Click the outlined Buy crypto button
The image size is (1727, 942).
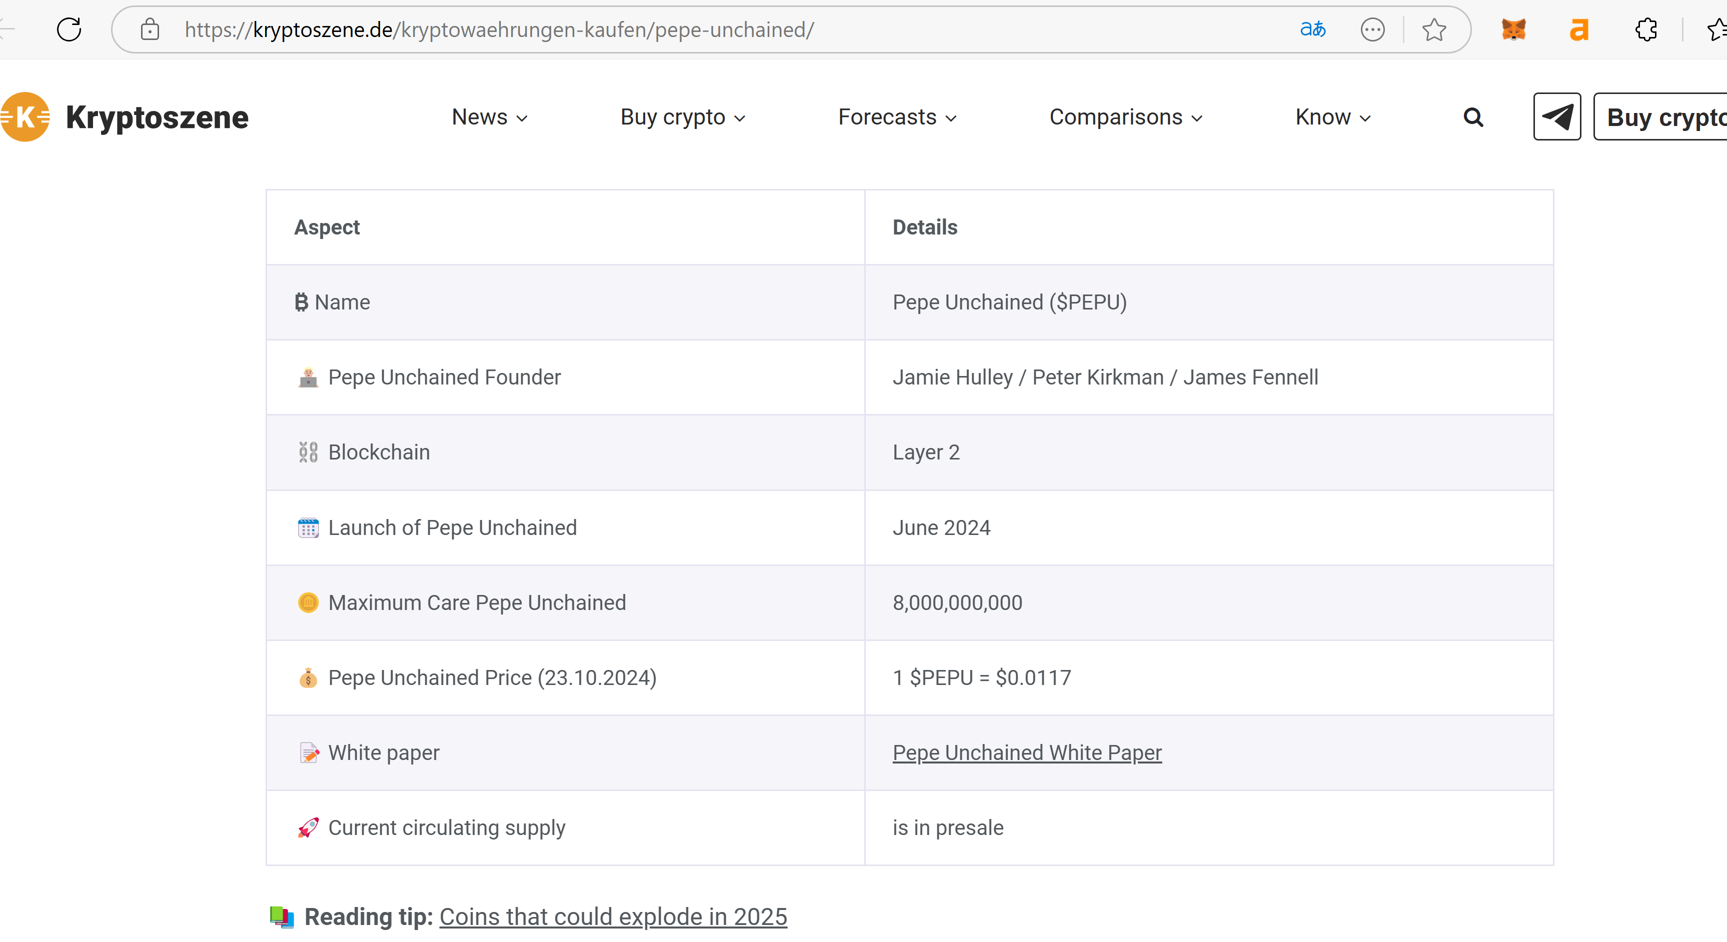point(1660,116)
